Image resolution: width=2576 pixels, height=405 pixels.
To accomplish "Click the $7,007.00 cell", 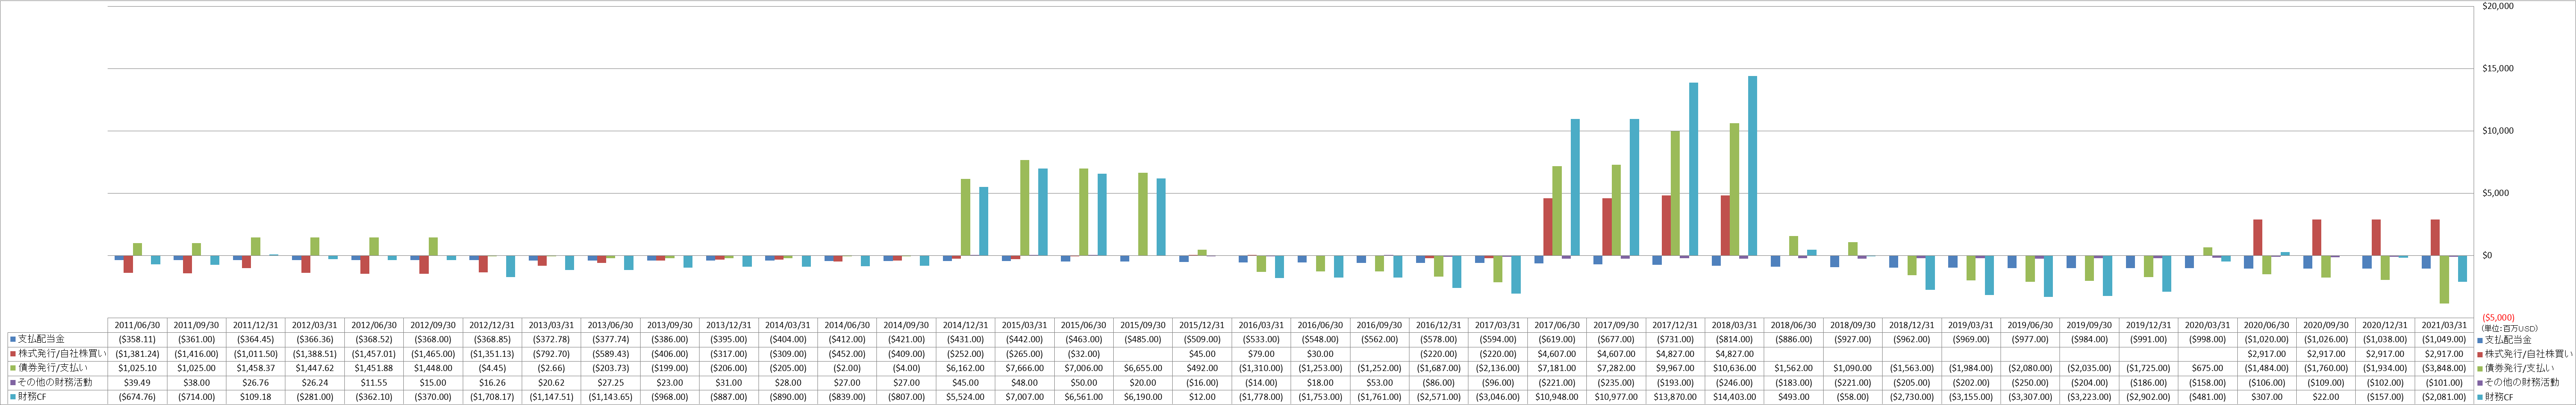I will (1025, 397).
